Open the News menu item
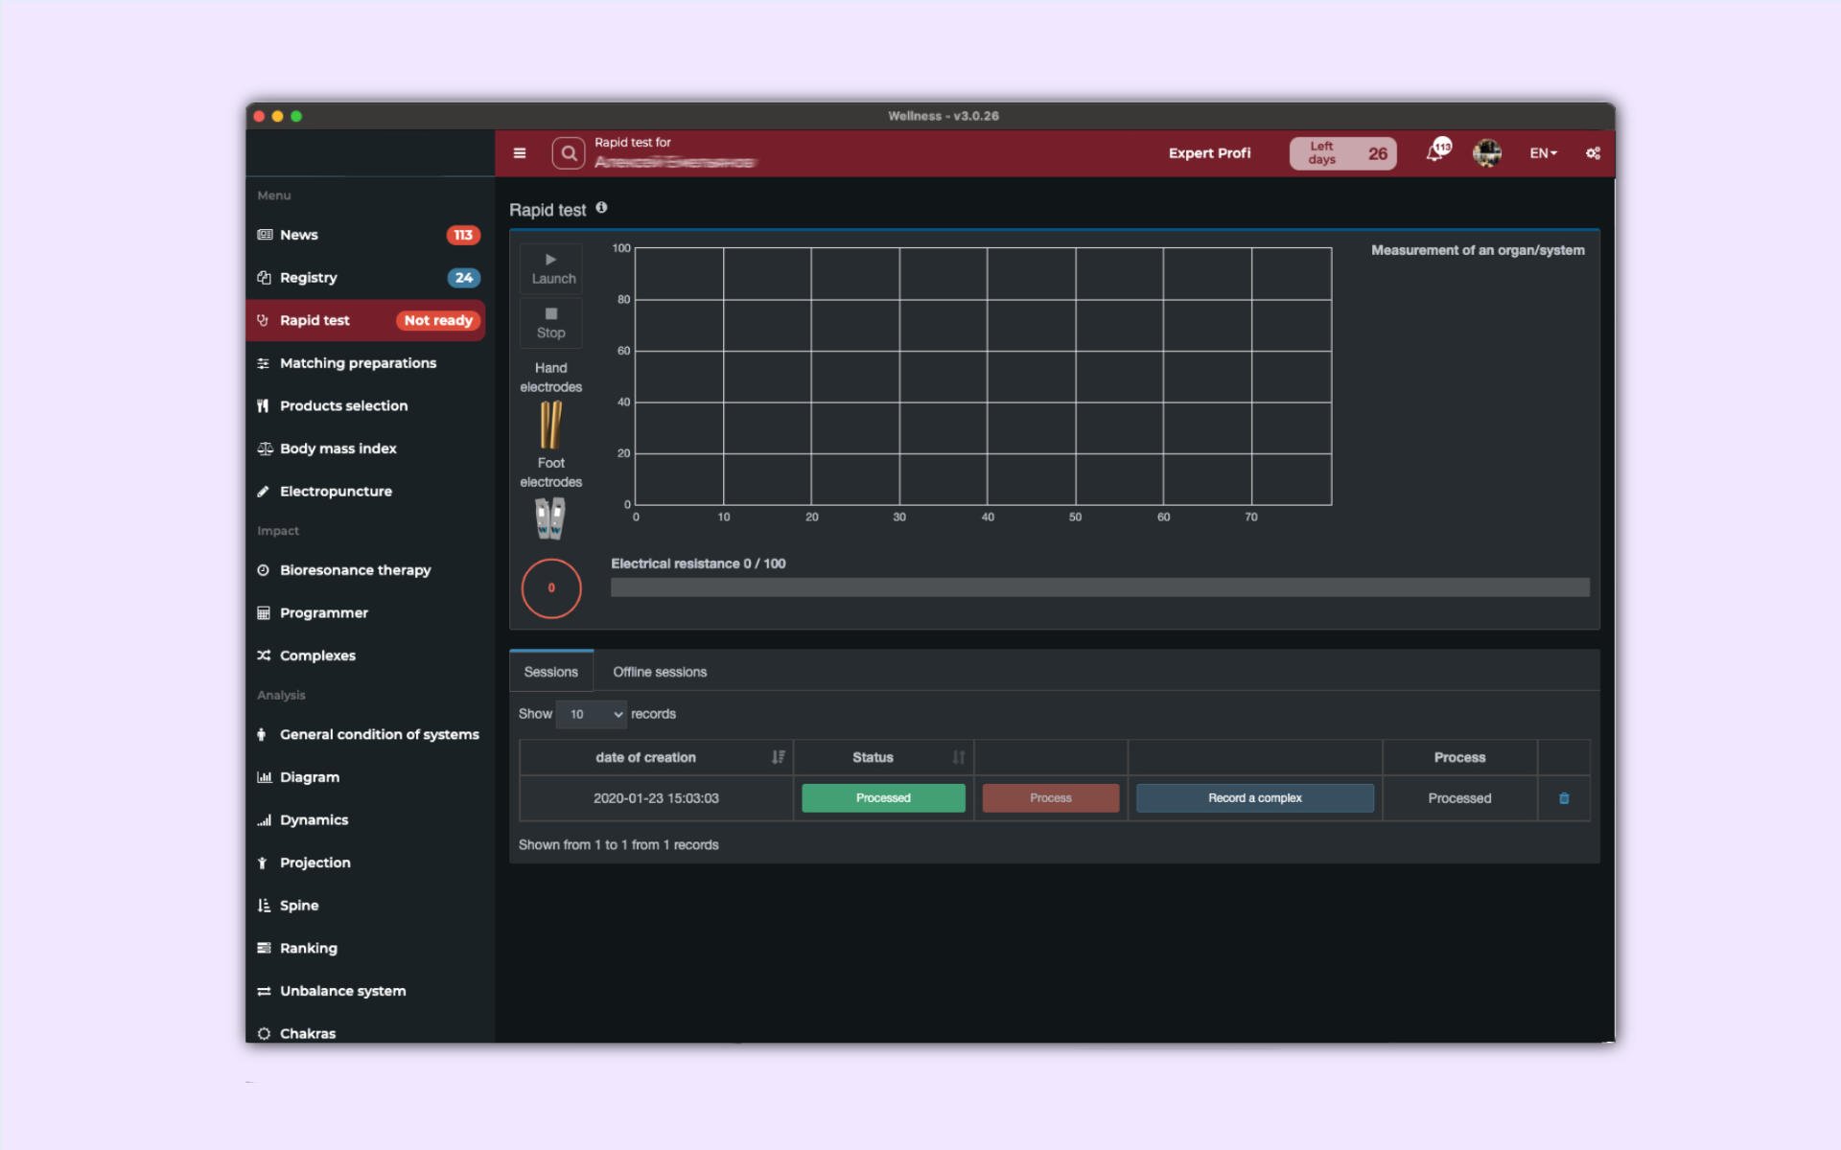Image resolution: width=1841 pixels, height=1150 pixels. click(x=369, y=235)
